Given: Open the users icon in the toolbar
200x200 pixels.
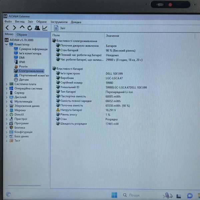Looking at the screenshot, I should [x=37, y=28].
